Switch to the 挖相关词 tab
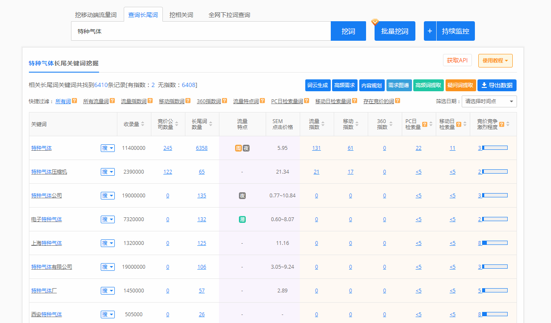Viewport: 551px width, 323px height. (181, 14)
